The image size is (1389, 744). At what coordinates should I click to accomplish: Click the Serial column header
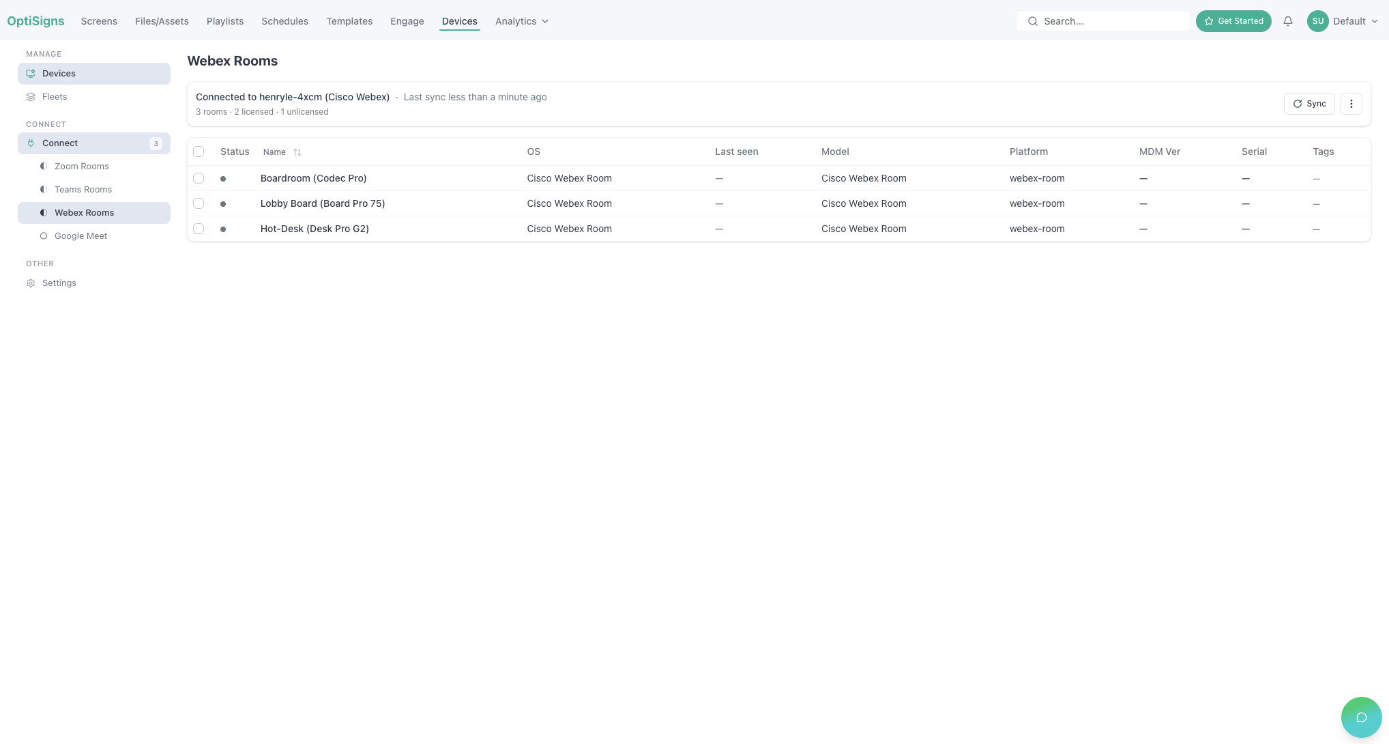1254,152
